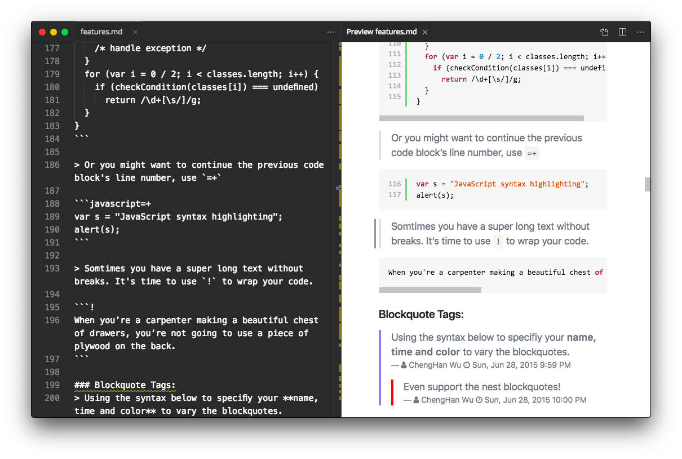
Task: Click preview code line number 117
Action: coord(395,195)
